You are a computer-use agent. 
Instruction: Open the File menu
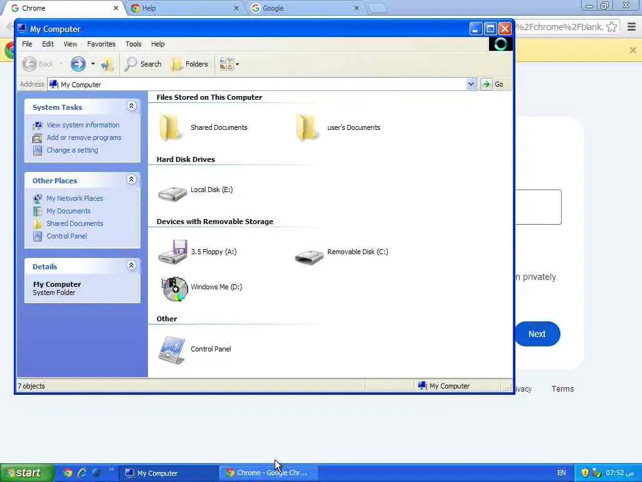(27, 44)
